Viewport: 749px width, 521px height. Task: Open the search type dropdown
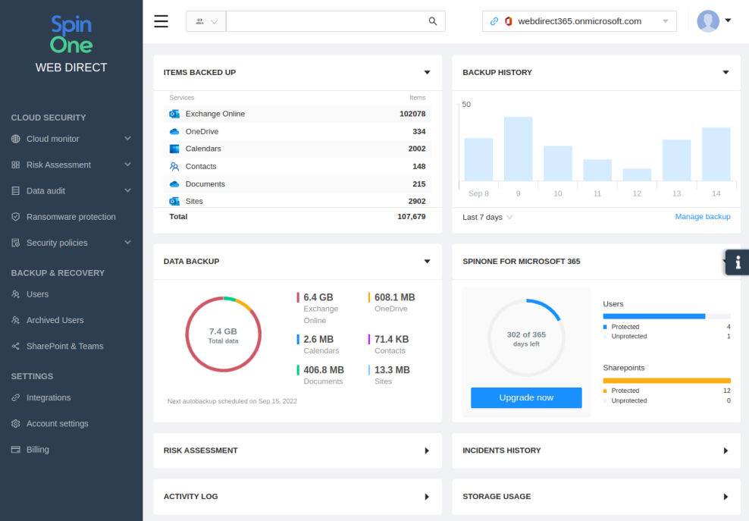point(206,21)
